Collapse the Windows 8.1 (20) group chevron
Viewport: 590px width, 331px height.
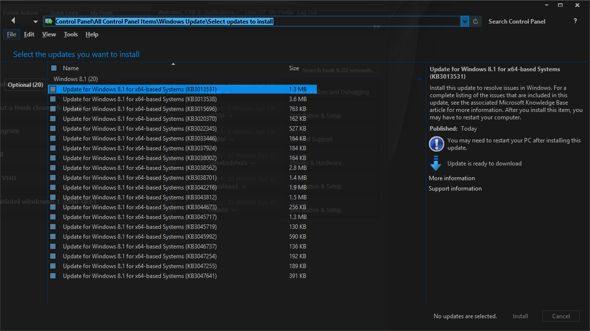pyautogui.click(x=419, y=79)
